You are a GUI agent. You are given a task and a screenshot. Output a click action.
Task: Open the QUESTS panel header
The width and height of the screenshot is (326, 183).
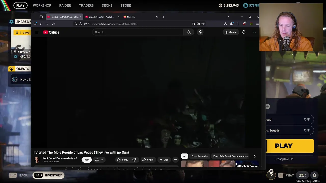[x=20, y=69]
